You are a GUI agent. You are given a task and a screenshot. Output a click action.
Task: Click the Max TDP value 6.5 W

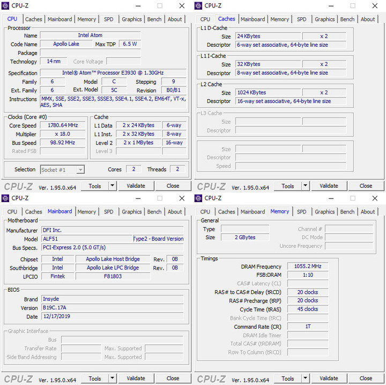[130, 44]
